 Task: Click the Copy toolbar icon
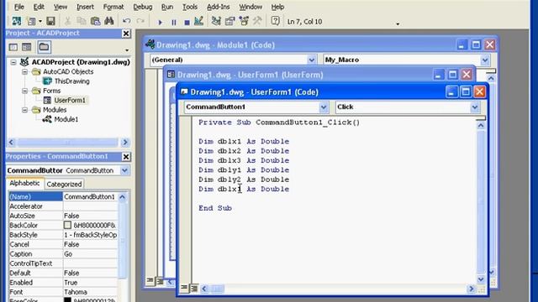click(x=82, y=21)
